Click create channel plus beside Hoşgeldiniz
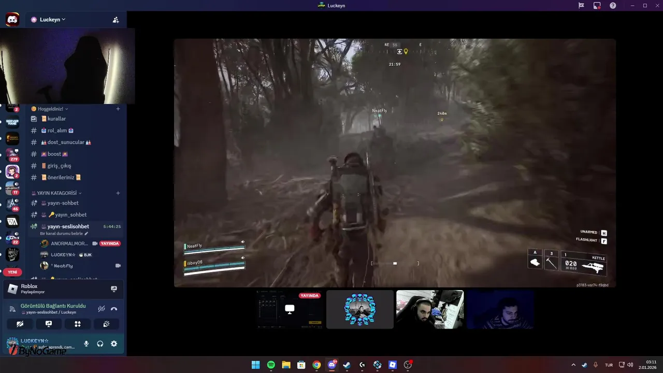Screen dimensions: 663x373 point(118,109)
